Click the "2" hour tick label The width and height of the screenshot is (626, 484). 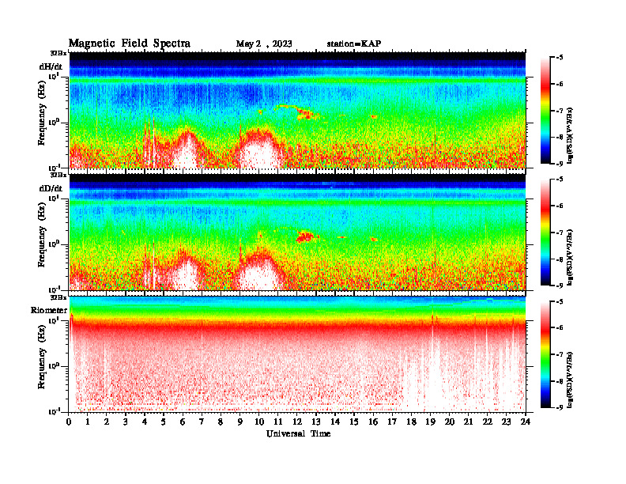point(107,422)
